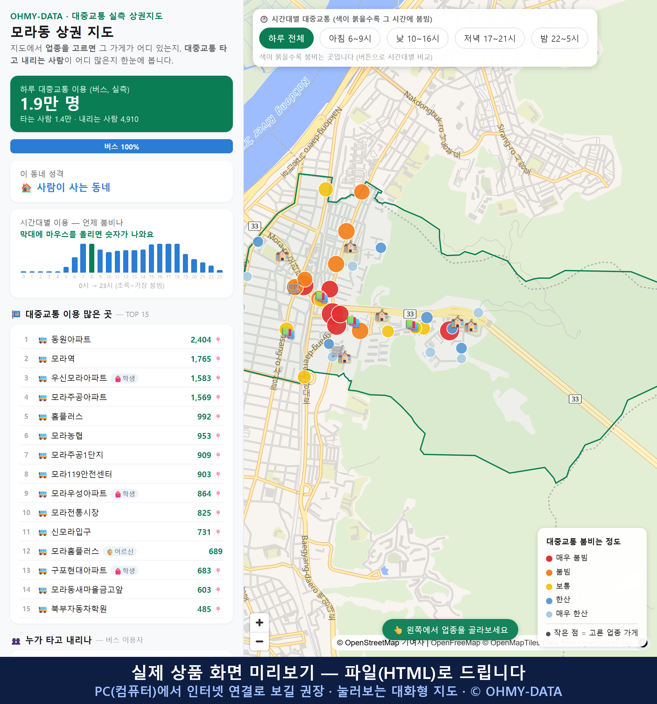Screen dimensions: 657x704
Task: Open the 홈플러스 row location pin
Action: click(x=218, y=417)
